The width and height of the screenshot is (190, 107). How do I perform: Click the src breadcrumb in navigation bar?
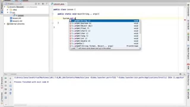click(15, 1)
